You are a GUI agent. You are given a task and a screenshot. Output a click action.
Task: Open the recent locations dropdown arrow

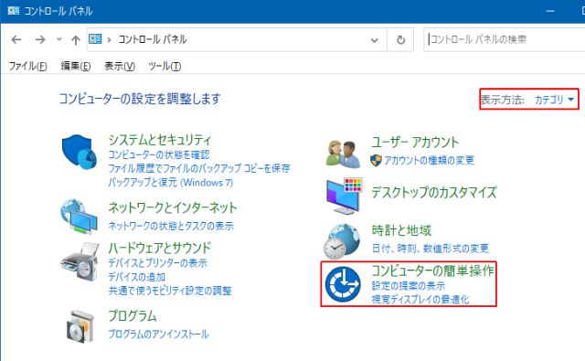click(58, 38)
